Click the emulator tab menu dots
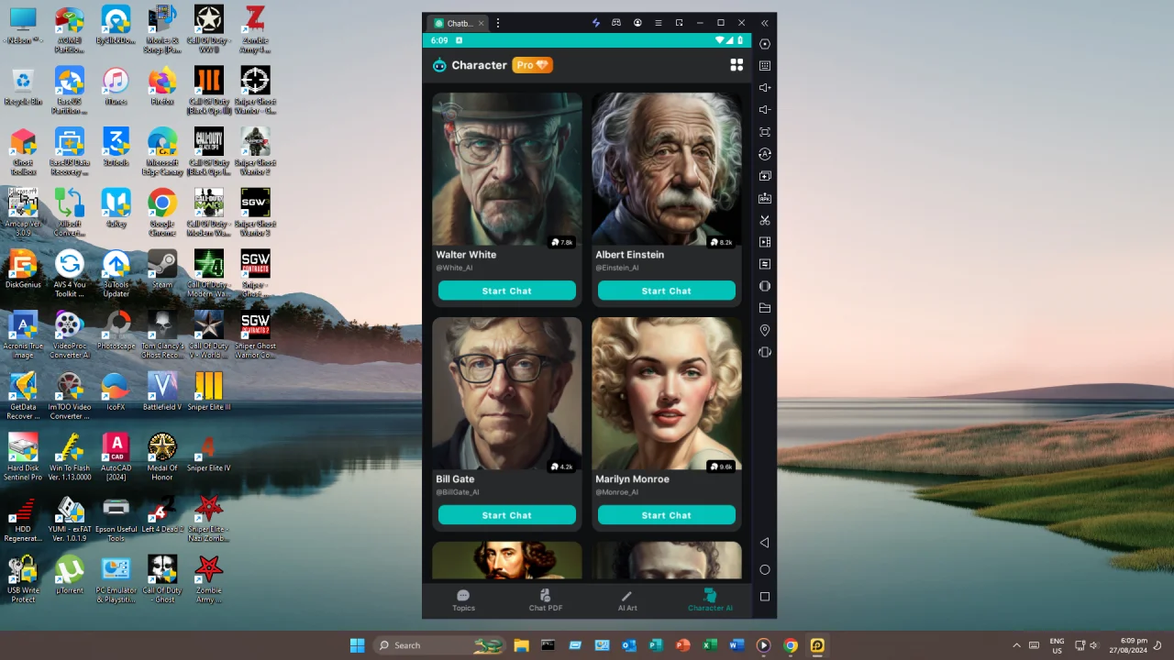Screen dimensions: 1174x660 pyautogui.click(x=498, y=23)
